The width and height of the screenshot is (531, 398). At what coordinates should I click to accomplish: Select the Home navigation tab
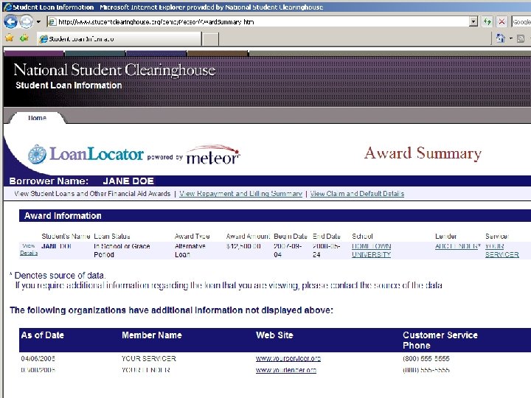[38, 118]
